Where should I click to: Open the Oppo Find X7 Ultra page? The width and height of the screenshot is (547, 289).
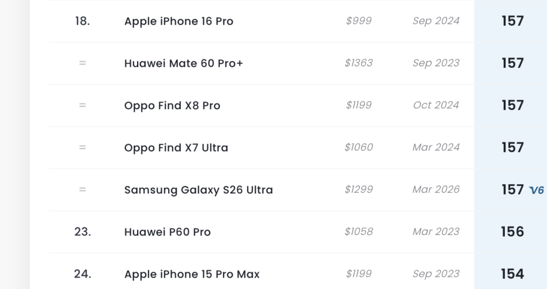[x=176, y=147]
